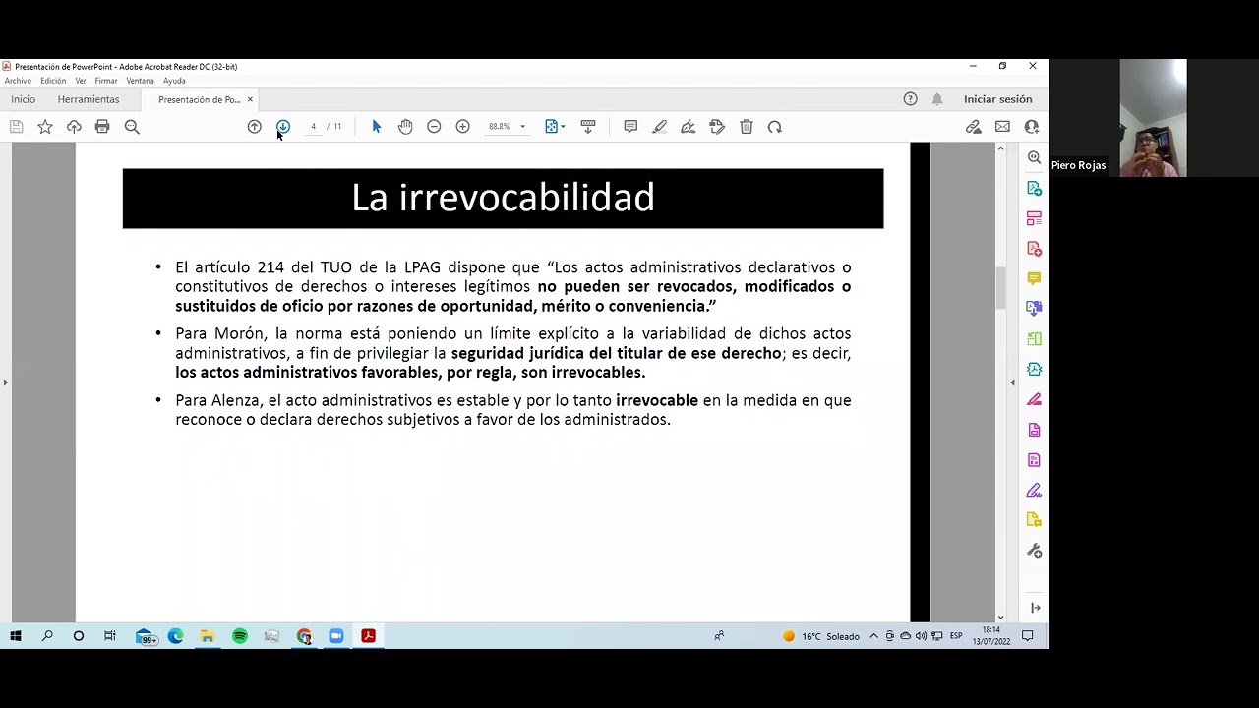Open the help question mark
The image size is (1259, 708).
point(910,99)
